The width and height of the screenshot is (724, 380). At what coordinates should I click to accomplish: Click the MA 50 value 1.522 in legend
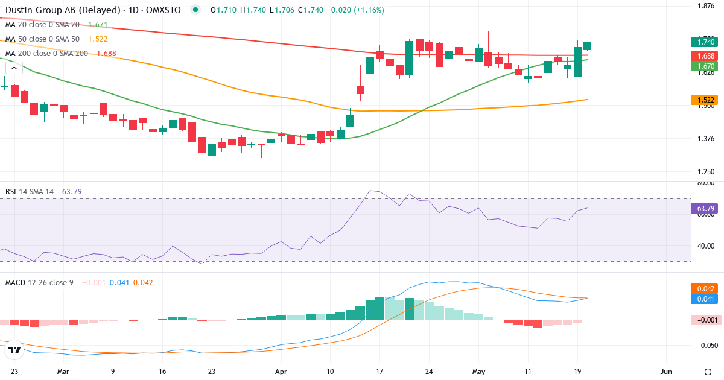[x=98, y=39]
